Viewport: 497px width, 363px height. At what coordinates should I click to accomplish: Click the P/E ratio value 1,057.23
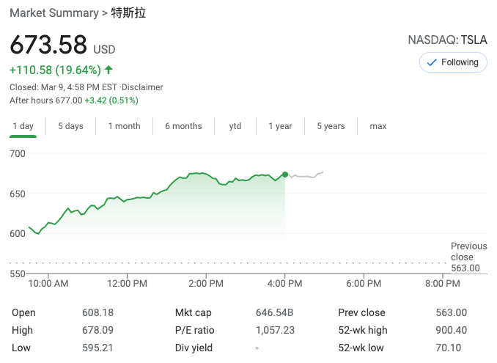275,330
